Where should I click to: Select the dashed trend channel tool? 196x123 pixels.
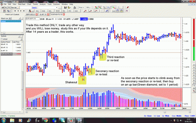click(x=96, y=11)
